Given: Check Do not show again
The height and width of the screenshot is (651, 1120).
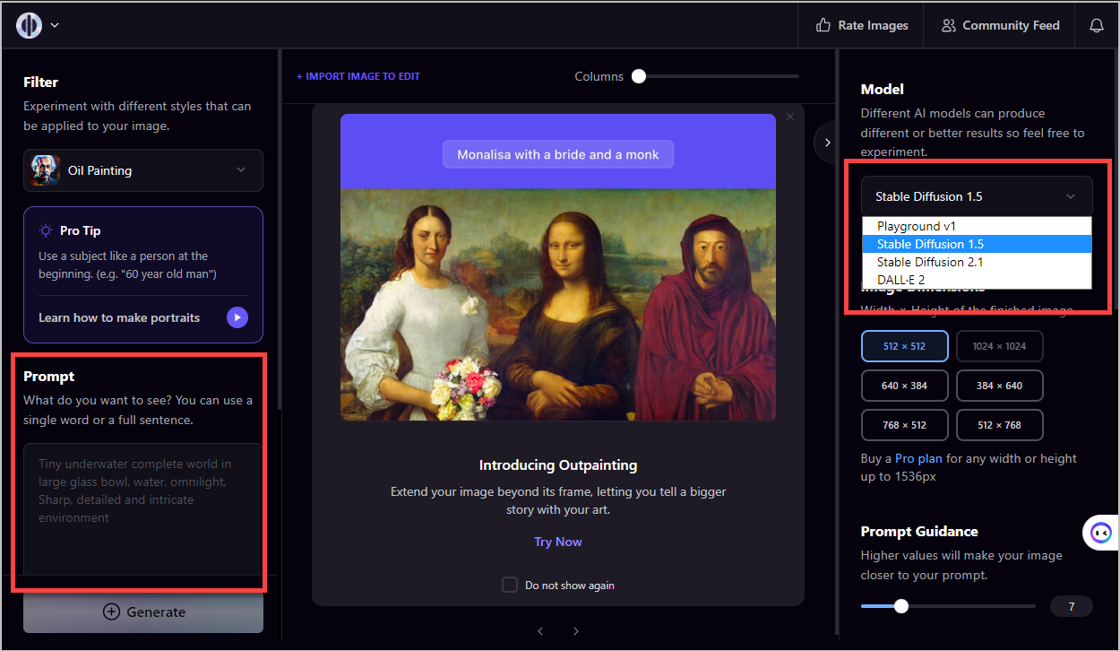Looking at the screenshot, I should pyautogui.click(x=510, y=585).
